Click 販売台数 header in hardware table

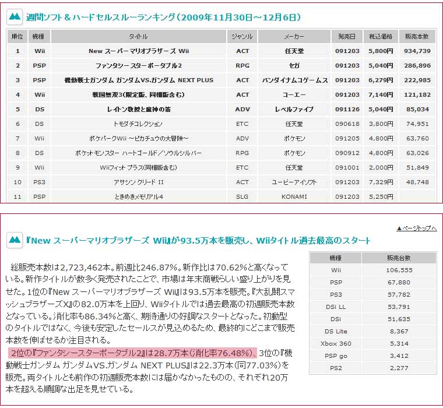tap(399, 258)
